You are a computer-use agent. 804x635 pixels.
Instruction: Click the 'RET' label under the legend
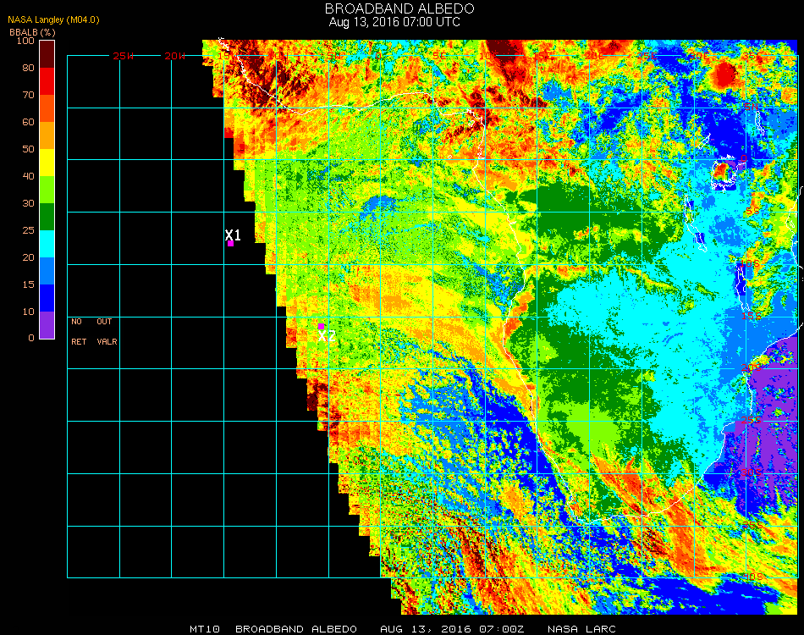pyautogui.click(x=79, y=341)
